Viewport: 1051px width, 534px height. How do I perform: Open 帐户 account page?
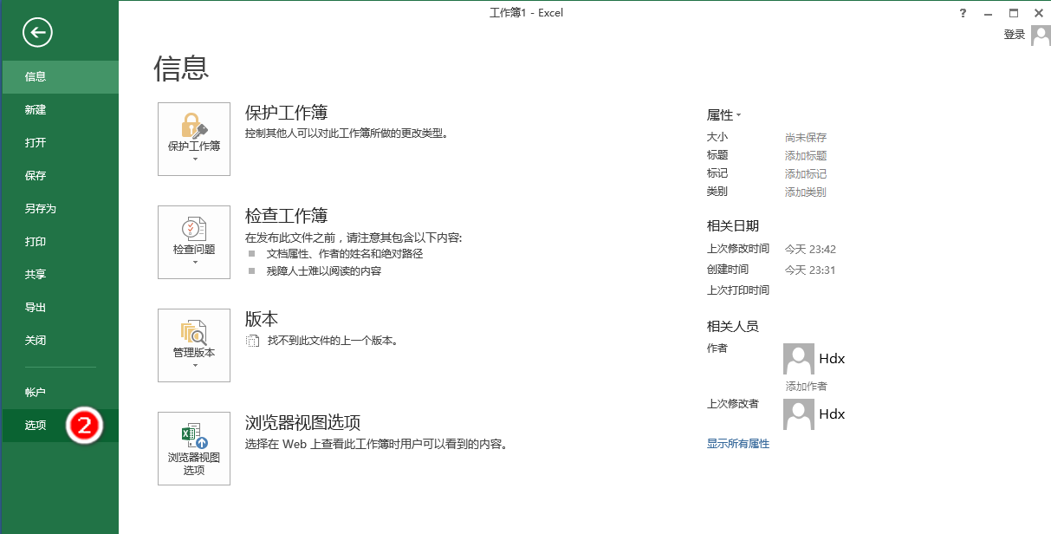coord(59,393)
